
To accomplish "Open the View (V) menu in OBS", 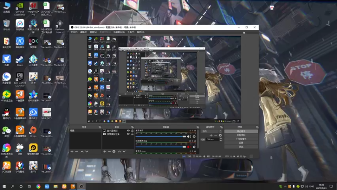I will [93, 32].
